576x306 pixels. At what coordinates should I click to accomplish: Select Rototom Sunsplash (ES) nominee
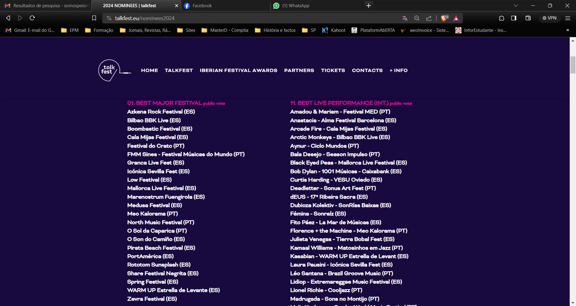(159, 265)
